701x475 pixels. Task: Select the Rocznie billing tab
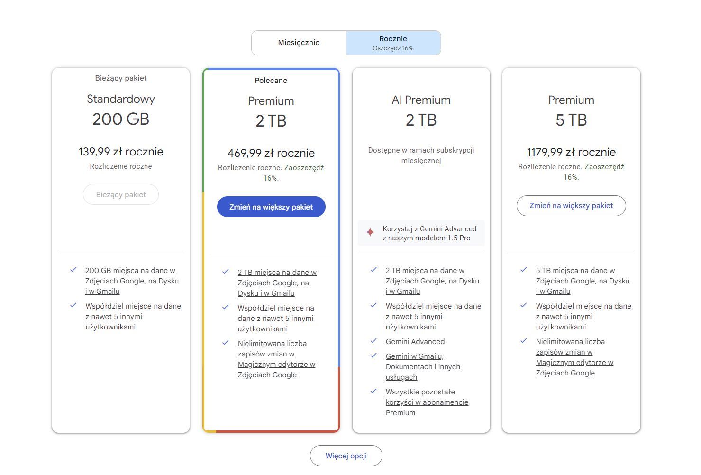tap(393, 43)
